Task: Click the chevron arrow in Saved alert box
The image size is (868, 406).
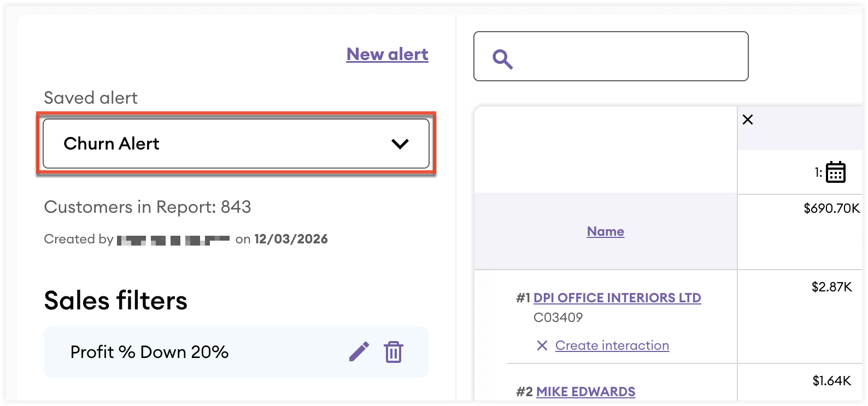Action: tap(400, 144)
